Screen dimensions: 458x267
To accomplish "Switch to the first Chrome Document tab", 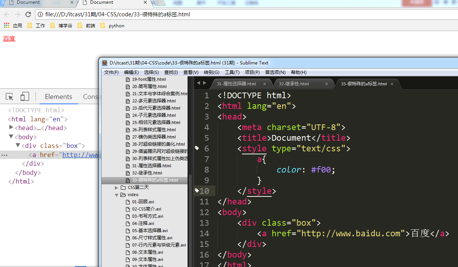I will coord(40,3).
